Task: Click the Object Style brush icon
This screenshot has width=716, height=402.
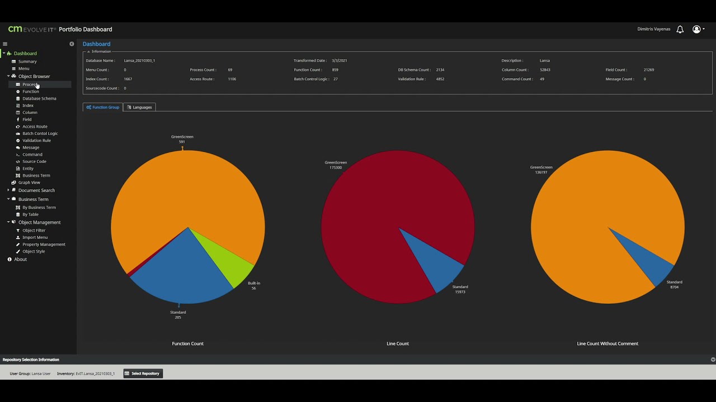Action: [x=18, y=251]
